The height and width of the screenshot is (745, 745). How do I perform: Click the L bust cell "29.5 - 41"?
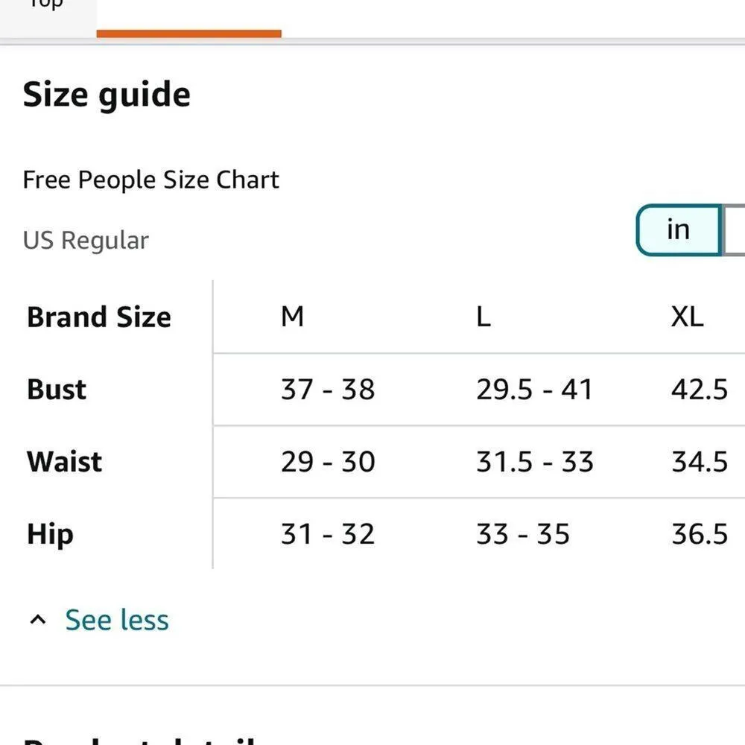point(534,390)
